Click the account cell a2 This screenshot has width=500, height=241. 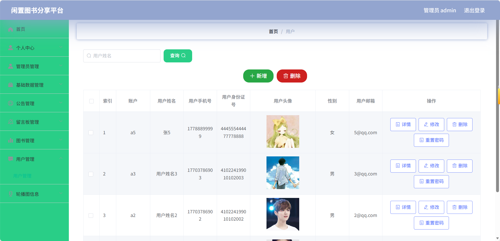pyautogui.click(x=133, y=216)
